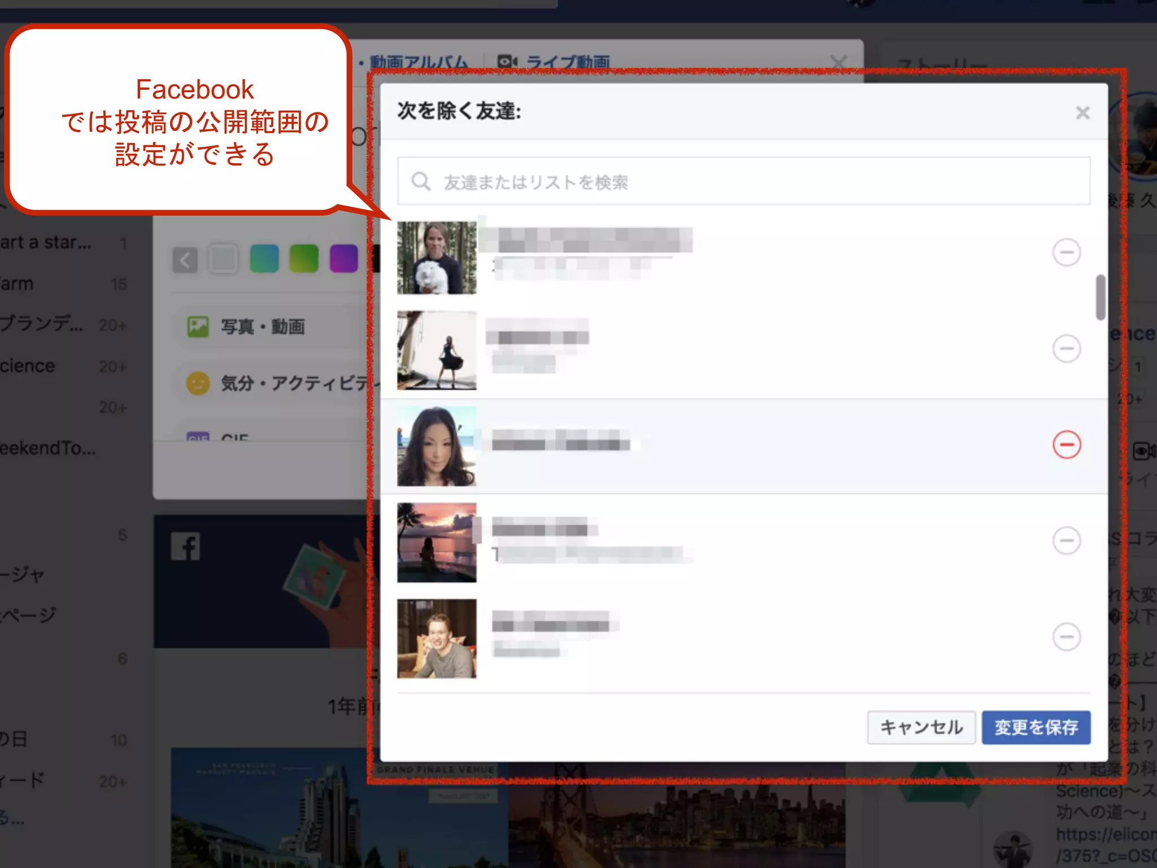
Task: Select the teal gradient background swatch
Action: click(x=264, y=259)
